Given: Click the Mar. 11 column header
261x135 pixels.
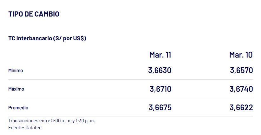Looking at the screenshot, I should [160, 55].
